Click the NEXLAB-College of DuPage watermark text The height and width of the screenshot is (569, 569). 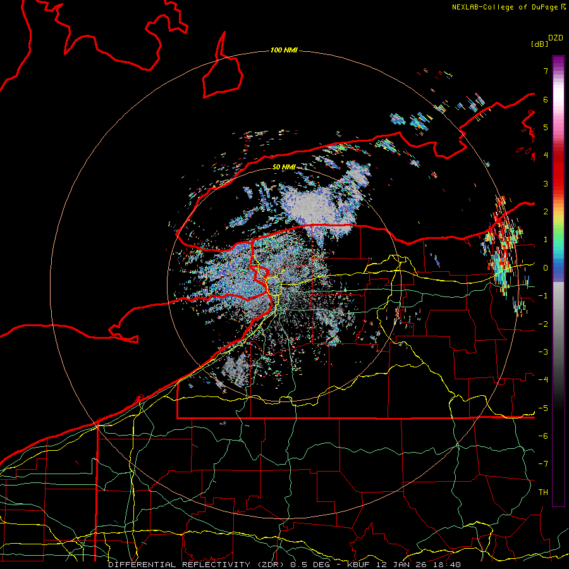pyautogui.click(x=508, y=7)
